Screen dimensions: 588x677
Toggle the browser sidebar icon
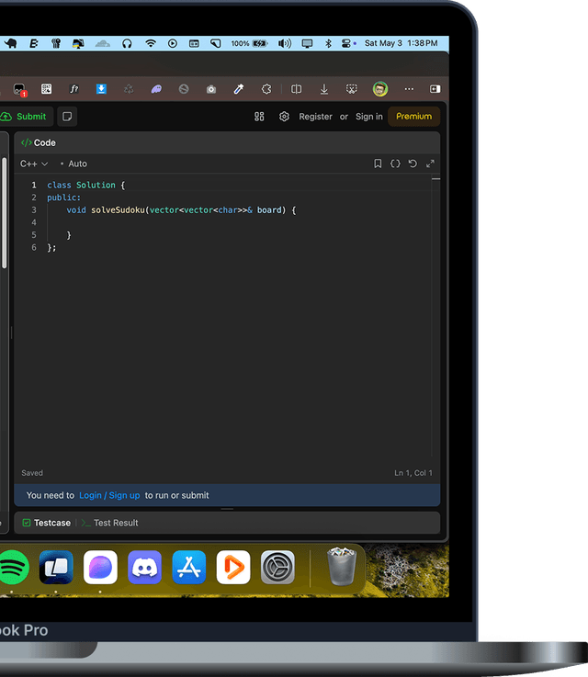tap(435, 89)
